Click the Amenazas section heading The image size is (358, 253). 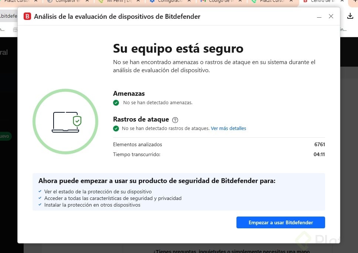(x=129, y=94)
